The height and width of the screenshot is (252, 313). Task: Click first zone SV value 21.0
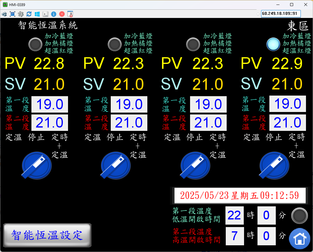coord(49,84)
